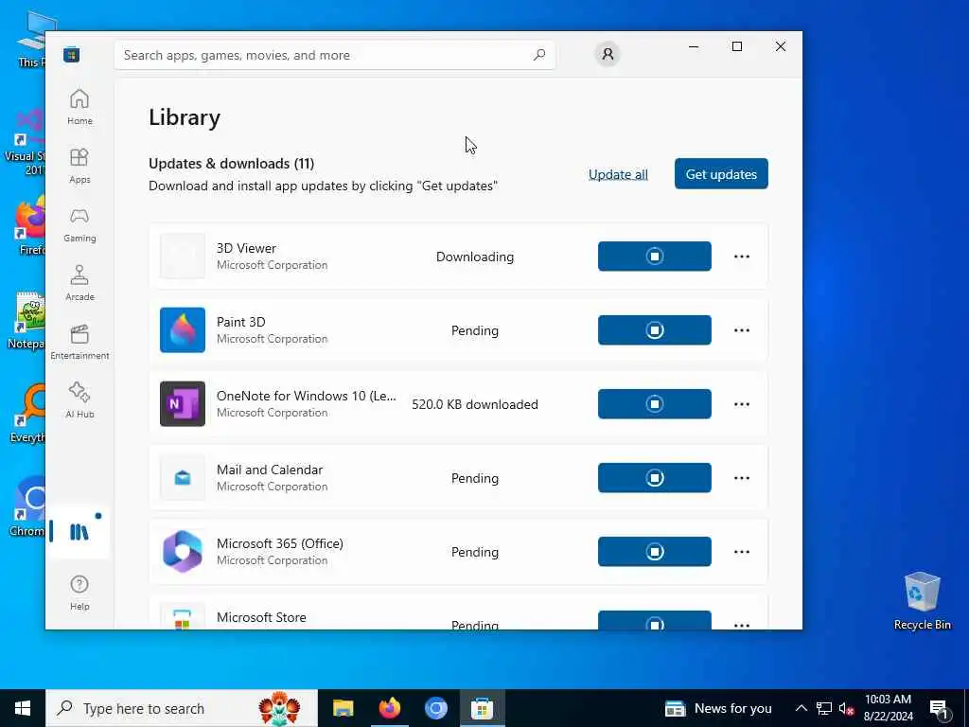This screenshot has height=727, width=969.
Task: Open more options for Mail and Calendar
Action: (742, 478)
